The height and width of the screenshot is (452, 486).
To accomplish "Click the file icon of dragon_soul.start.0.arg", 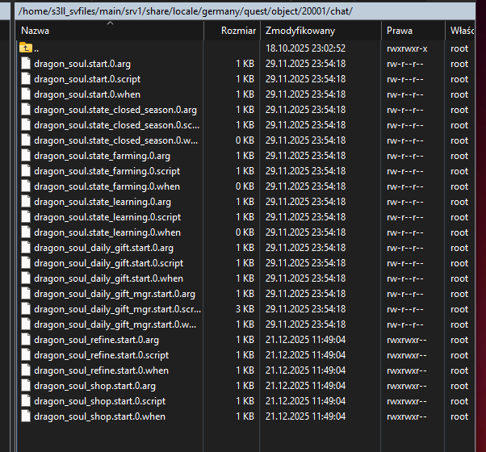I will coord(26,64).
